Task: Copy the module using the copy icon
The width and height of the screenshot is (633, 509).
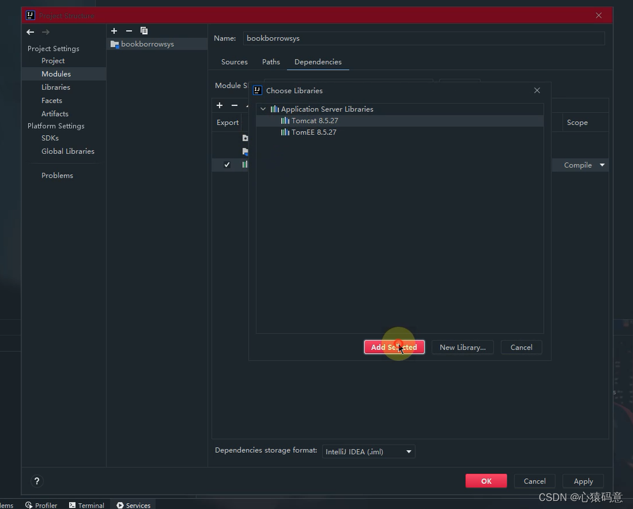Action: coord(143,31)
